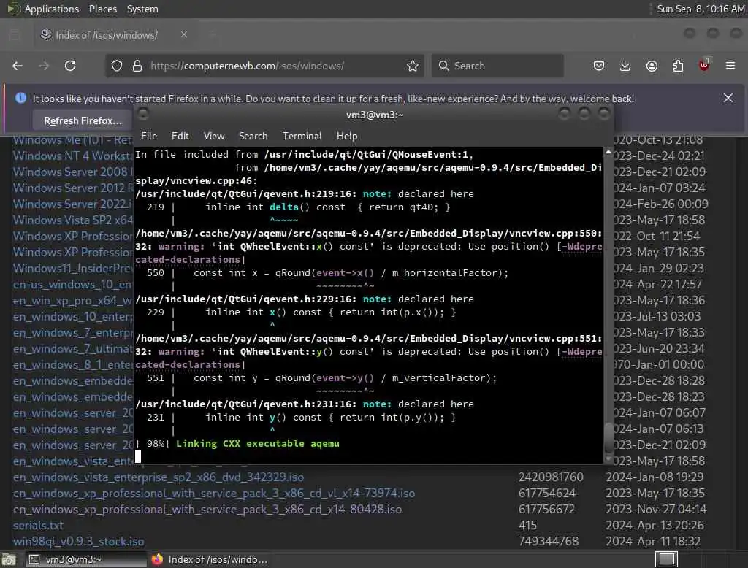748x568 pixels.
Task: Switch to Firefox taskbar window button
Action: click(x=210, y=559)
